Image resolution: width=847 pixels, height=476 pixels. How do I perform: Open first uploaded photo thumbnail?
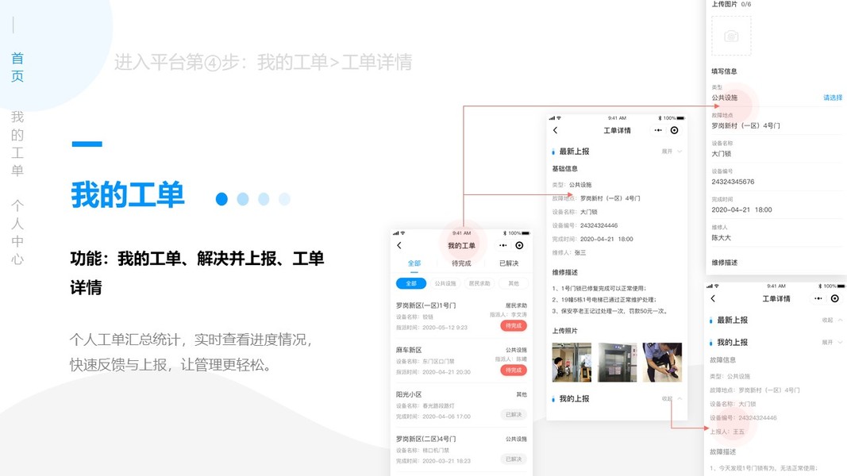pos(572,362)
